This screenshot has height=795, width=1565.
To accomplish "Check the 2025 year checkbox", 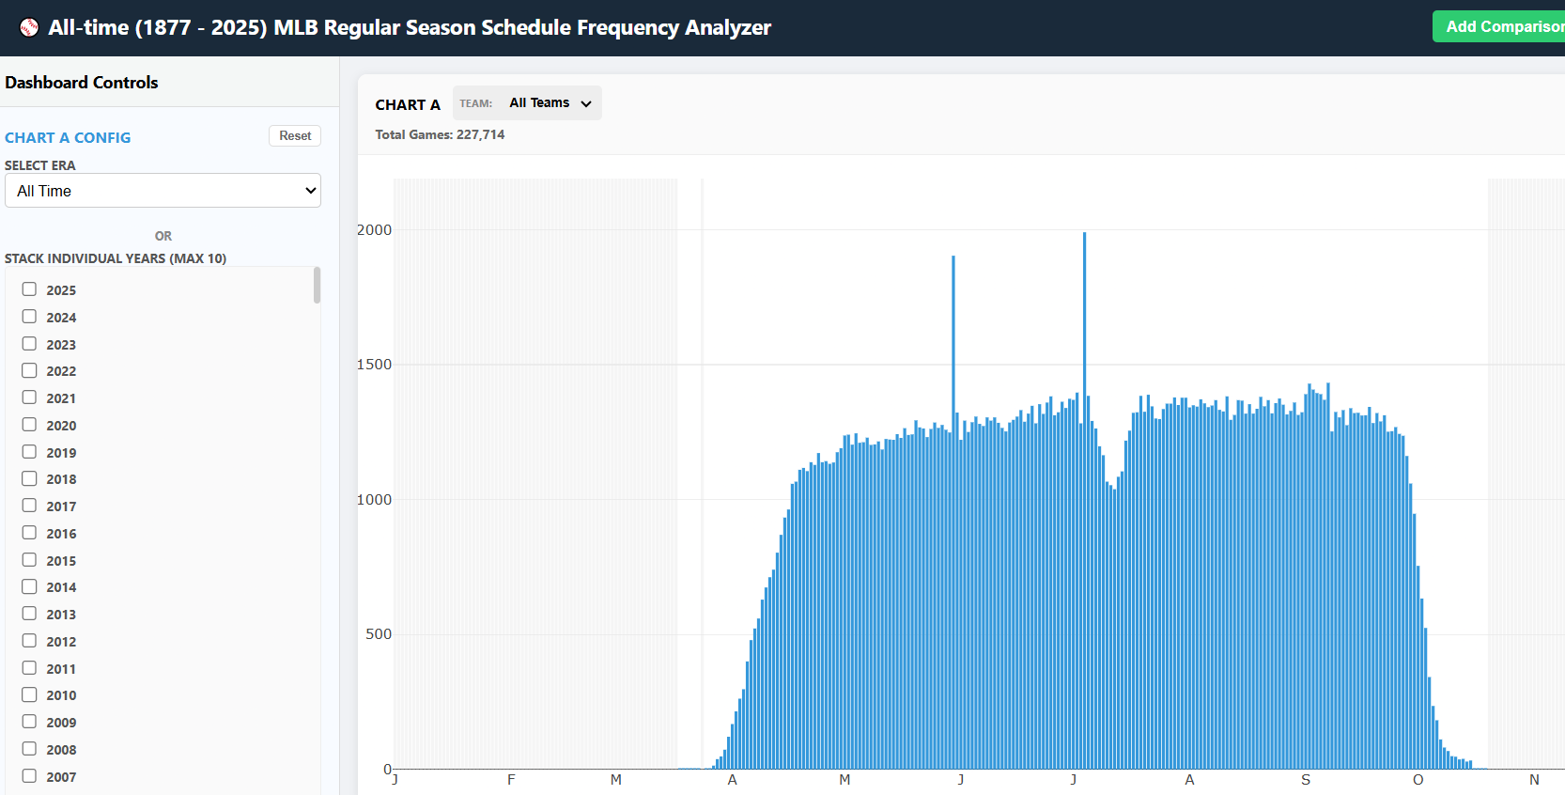I will 30,289.
